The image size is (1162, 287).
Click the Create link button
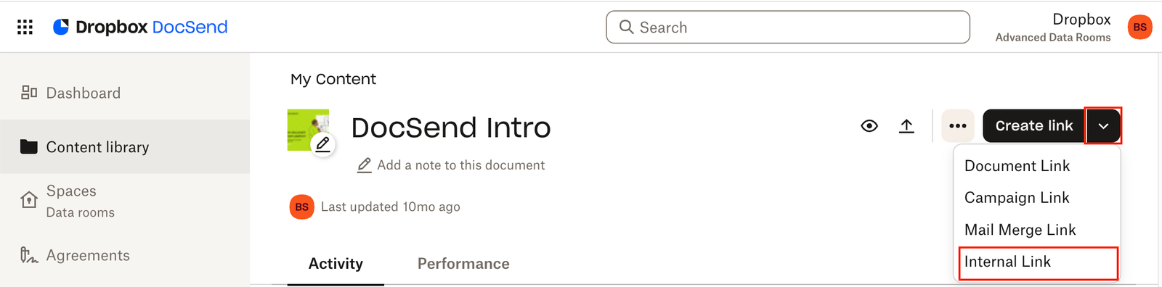point(1034,126)
